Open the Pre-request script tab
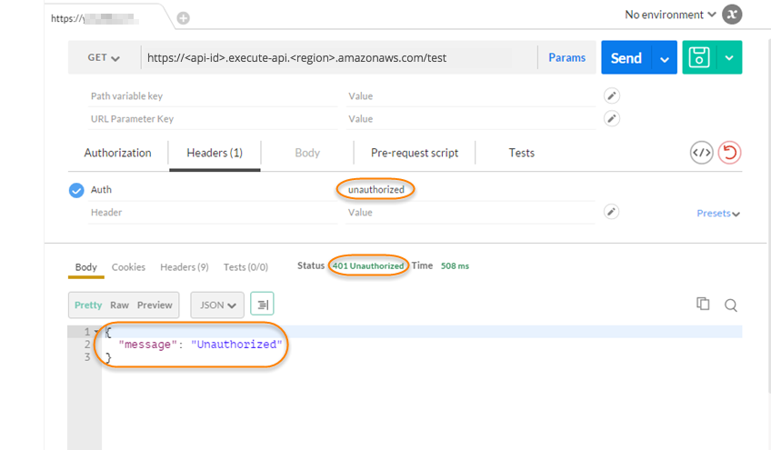The height and width of the screenshot is (450, 771). [x=414, y=153]
